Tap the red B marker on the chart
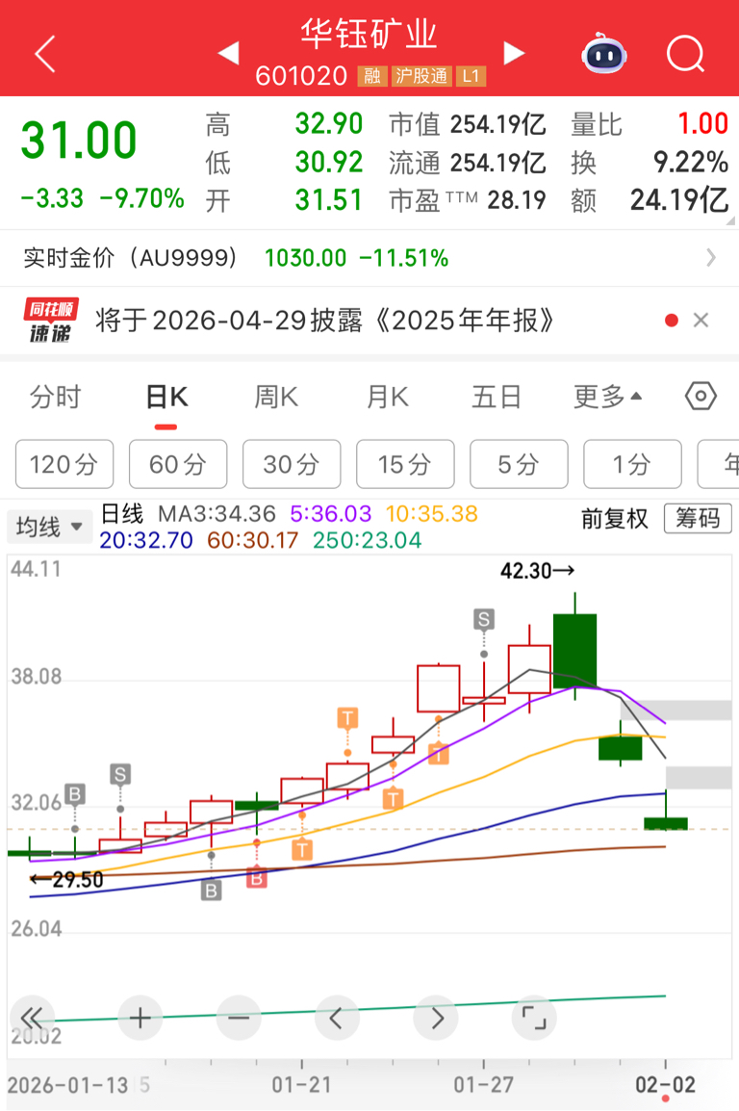The width and height of the screenshot is (739, 1111). coord(256,878)
